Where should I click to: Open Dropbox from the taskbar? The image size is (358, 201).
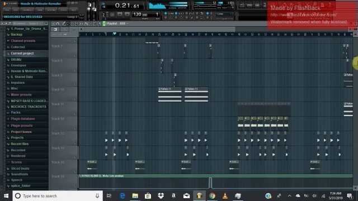click(161, 196)
